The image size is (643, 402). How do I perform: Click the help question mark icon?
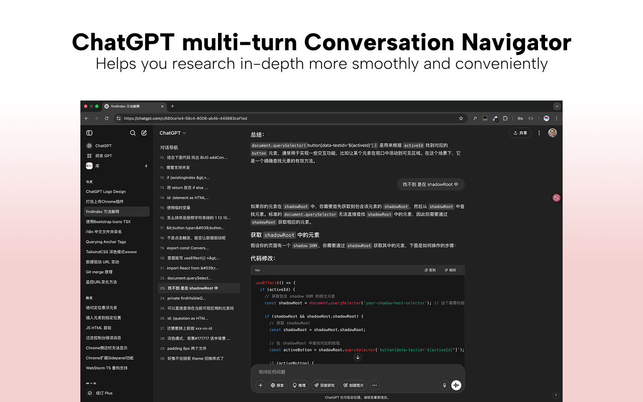[556, 395]
